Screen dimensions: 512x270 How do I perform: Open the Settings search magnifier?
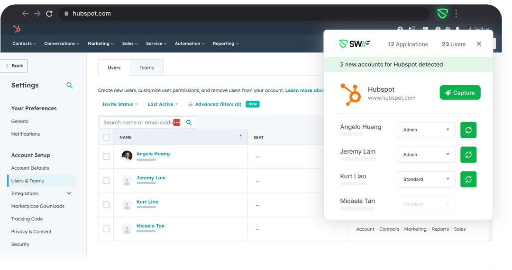70,85
